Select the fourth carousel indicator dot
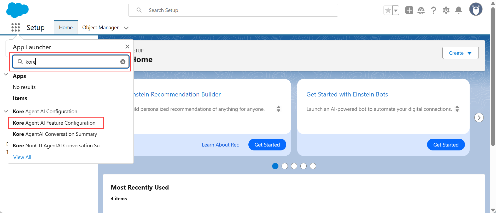The height and width of the screenshot is (213, 496). (304, 166)
